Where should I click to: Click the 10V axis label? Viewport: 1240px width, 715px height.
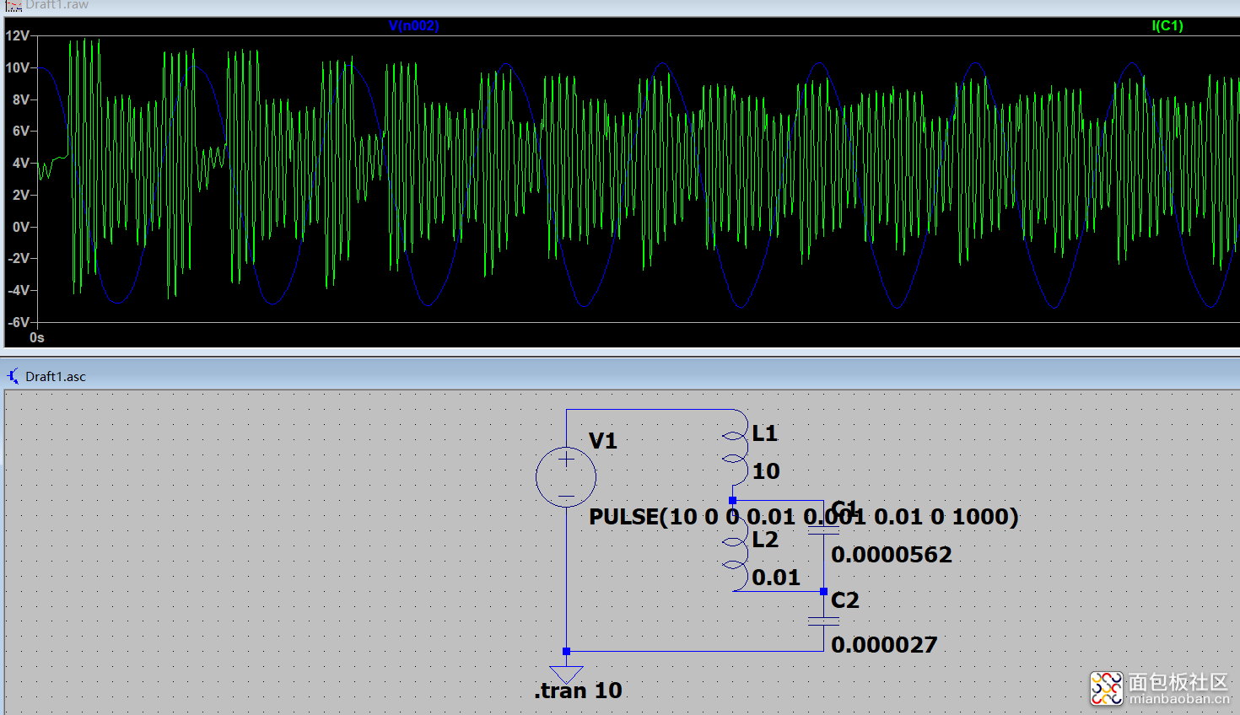(x=17, y=67)
